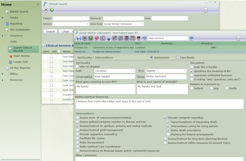246x161 pixels.
Task: Open the Visits sidebar node
Action: 13,42
